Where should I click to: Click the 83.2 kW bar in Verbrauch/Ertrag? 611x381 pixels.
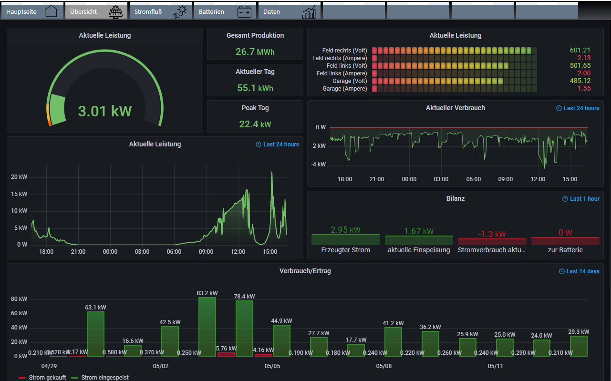[207, 327]
